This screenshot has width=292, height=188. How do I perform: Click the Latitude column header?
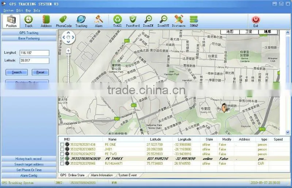155,139
